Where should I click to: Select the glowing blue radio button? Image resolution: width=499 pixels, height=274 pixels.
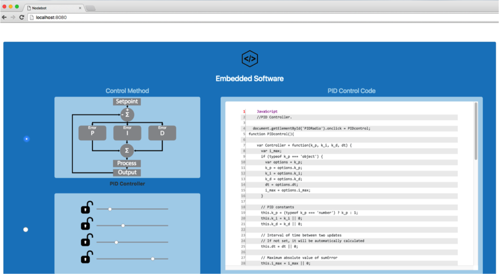click(x=27, y=139)
